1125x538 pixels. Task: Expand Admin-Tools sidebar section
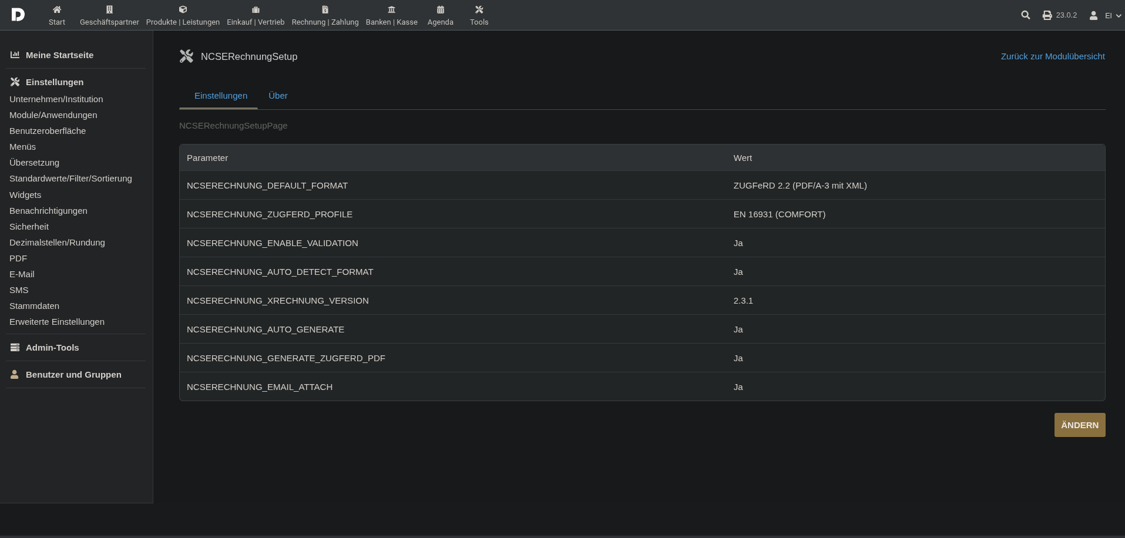pyautogui.click(x=52, y=348)
